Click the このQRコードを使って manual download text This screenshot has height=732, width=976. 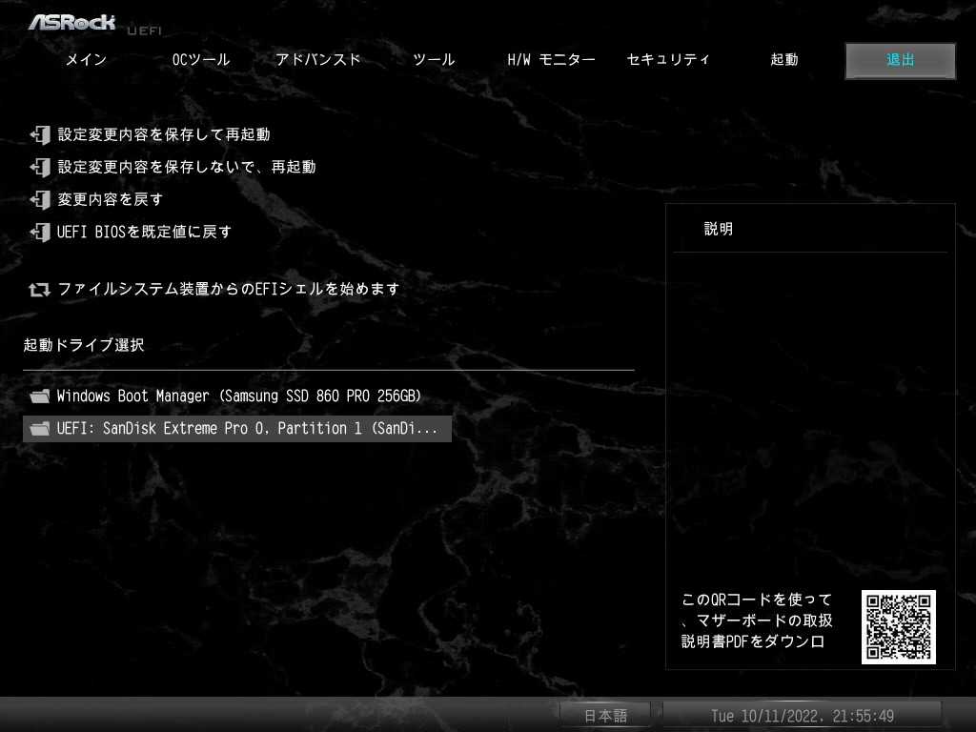pyautogui.click(x=757, y=620)
